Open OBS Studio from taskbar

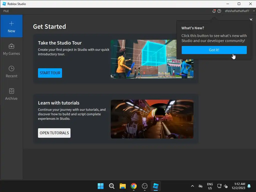tap(145, 186)
